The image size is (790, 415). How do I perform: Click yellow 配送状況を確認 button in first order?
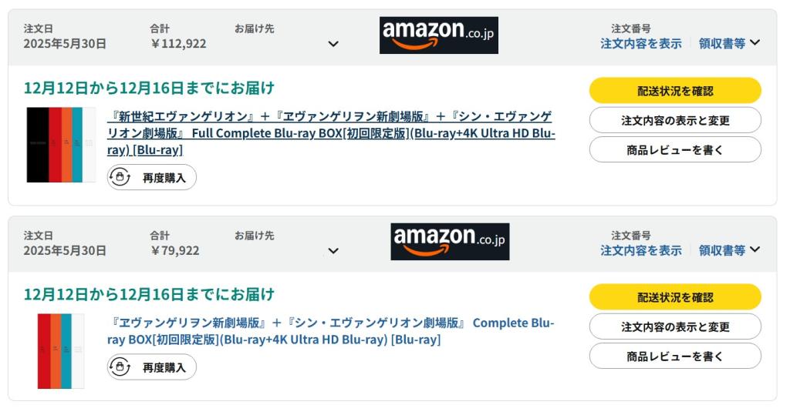(x=675, y=91)
